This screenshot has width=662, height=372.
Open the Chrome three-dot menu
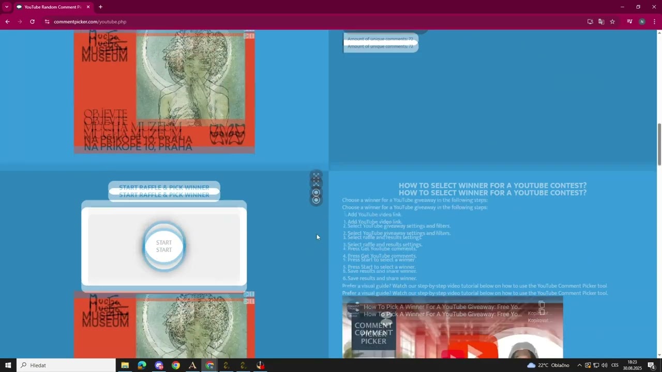tap(654, 22)
